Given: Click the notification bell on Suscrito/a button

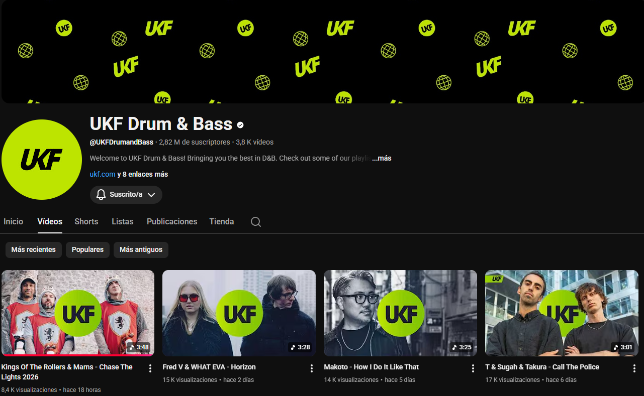Looking at the screenshot, I should (x=101, y=195).
